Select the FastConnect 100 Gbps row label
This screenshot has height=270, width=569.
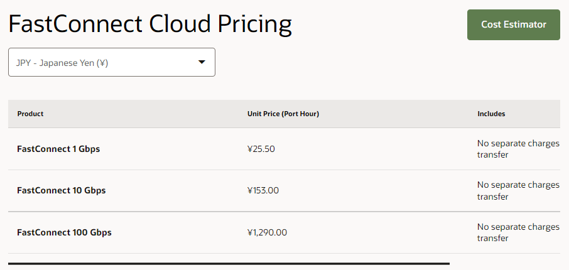(64, 232)
